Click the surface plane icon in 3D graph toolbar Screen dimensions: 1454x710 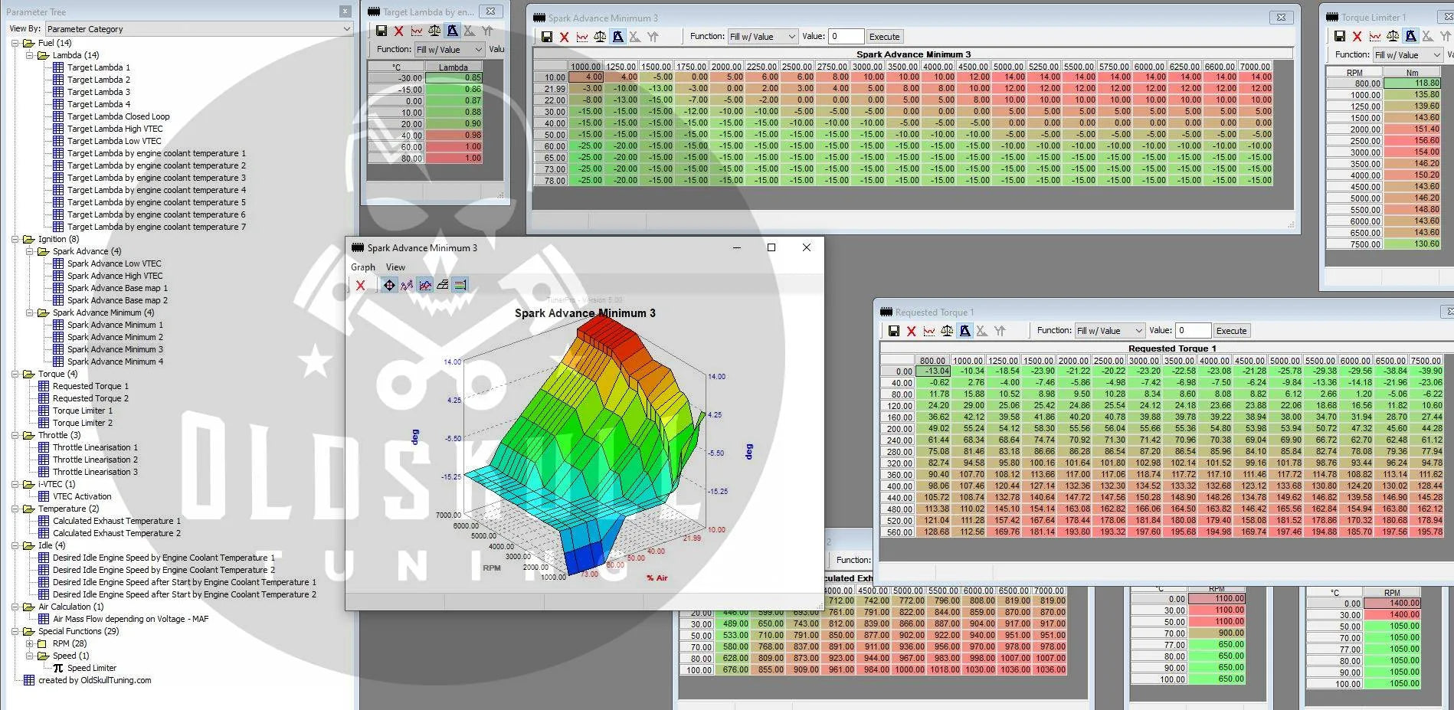pyautogui.click(x=443, y=286)
